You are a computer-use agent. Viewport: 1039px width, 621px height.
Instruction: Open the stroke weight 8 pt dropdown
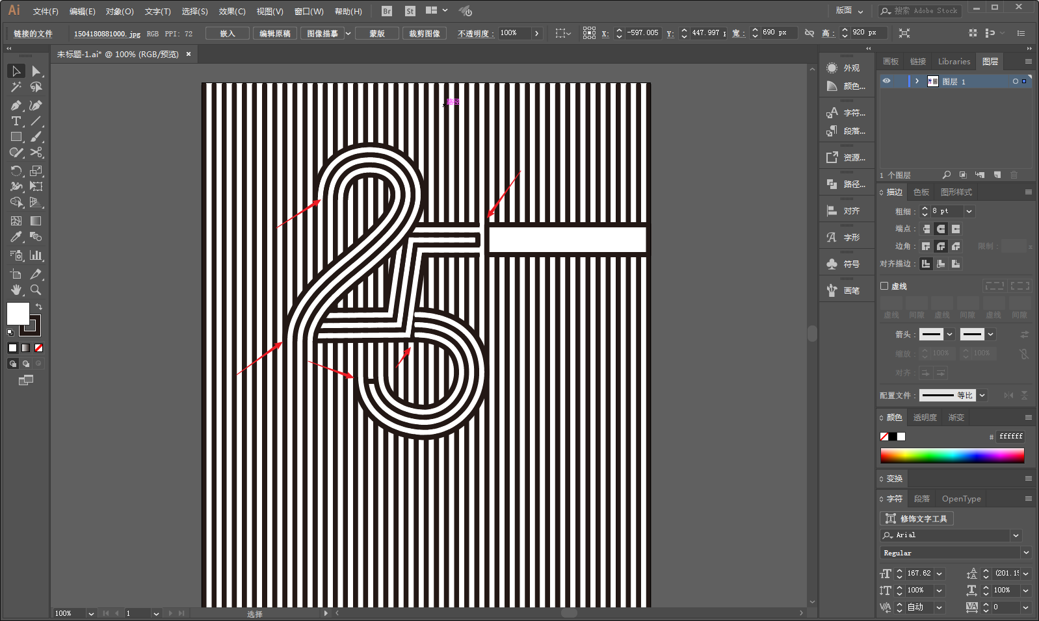click(x=969, y=211)
